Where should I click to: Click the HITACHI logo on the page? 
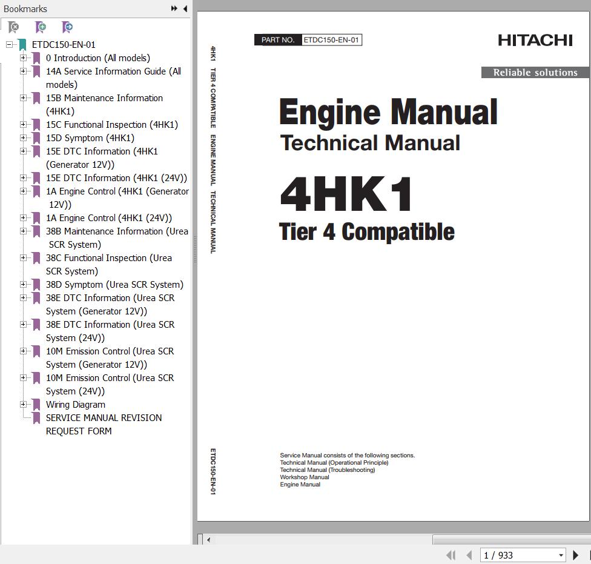[535, 40]
